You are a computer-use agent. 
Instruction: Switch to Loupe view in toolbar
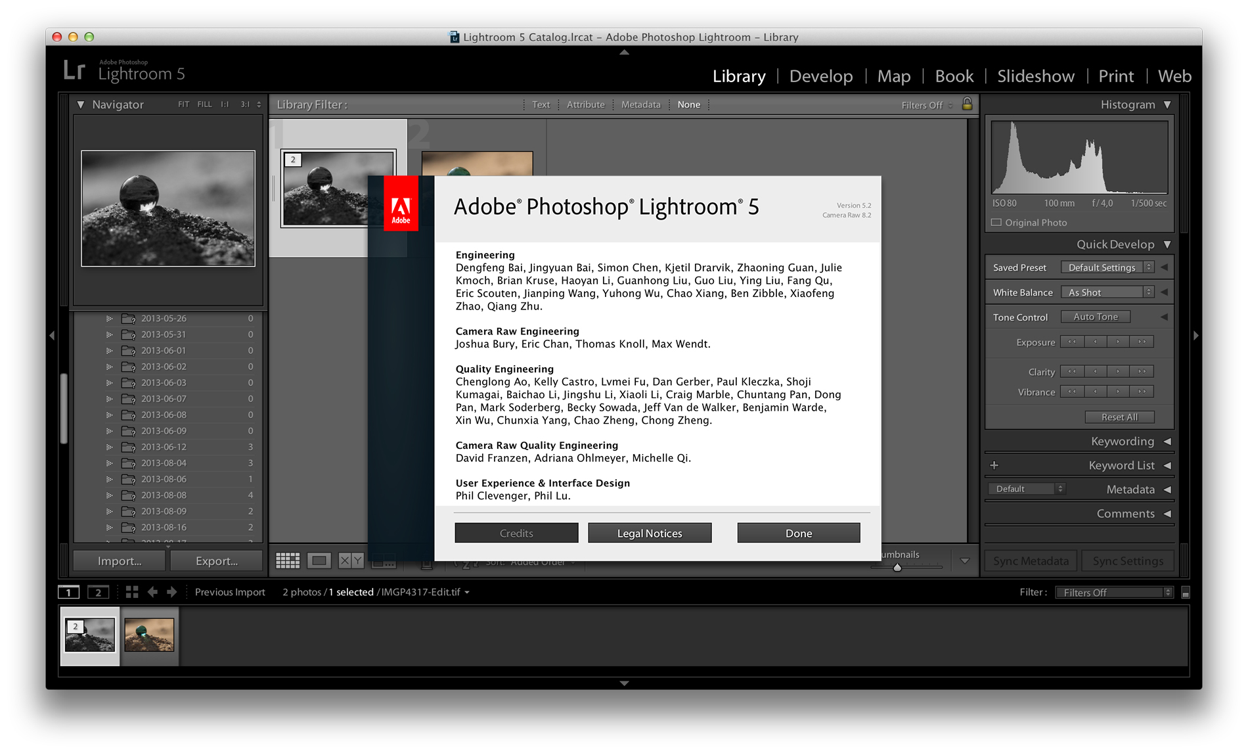[x=319, y=560]
